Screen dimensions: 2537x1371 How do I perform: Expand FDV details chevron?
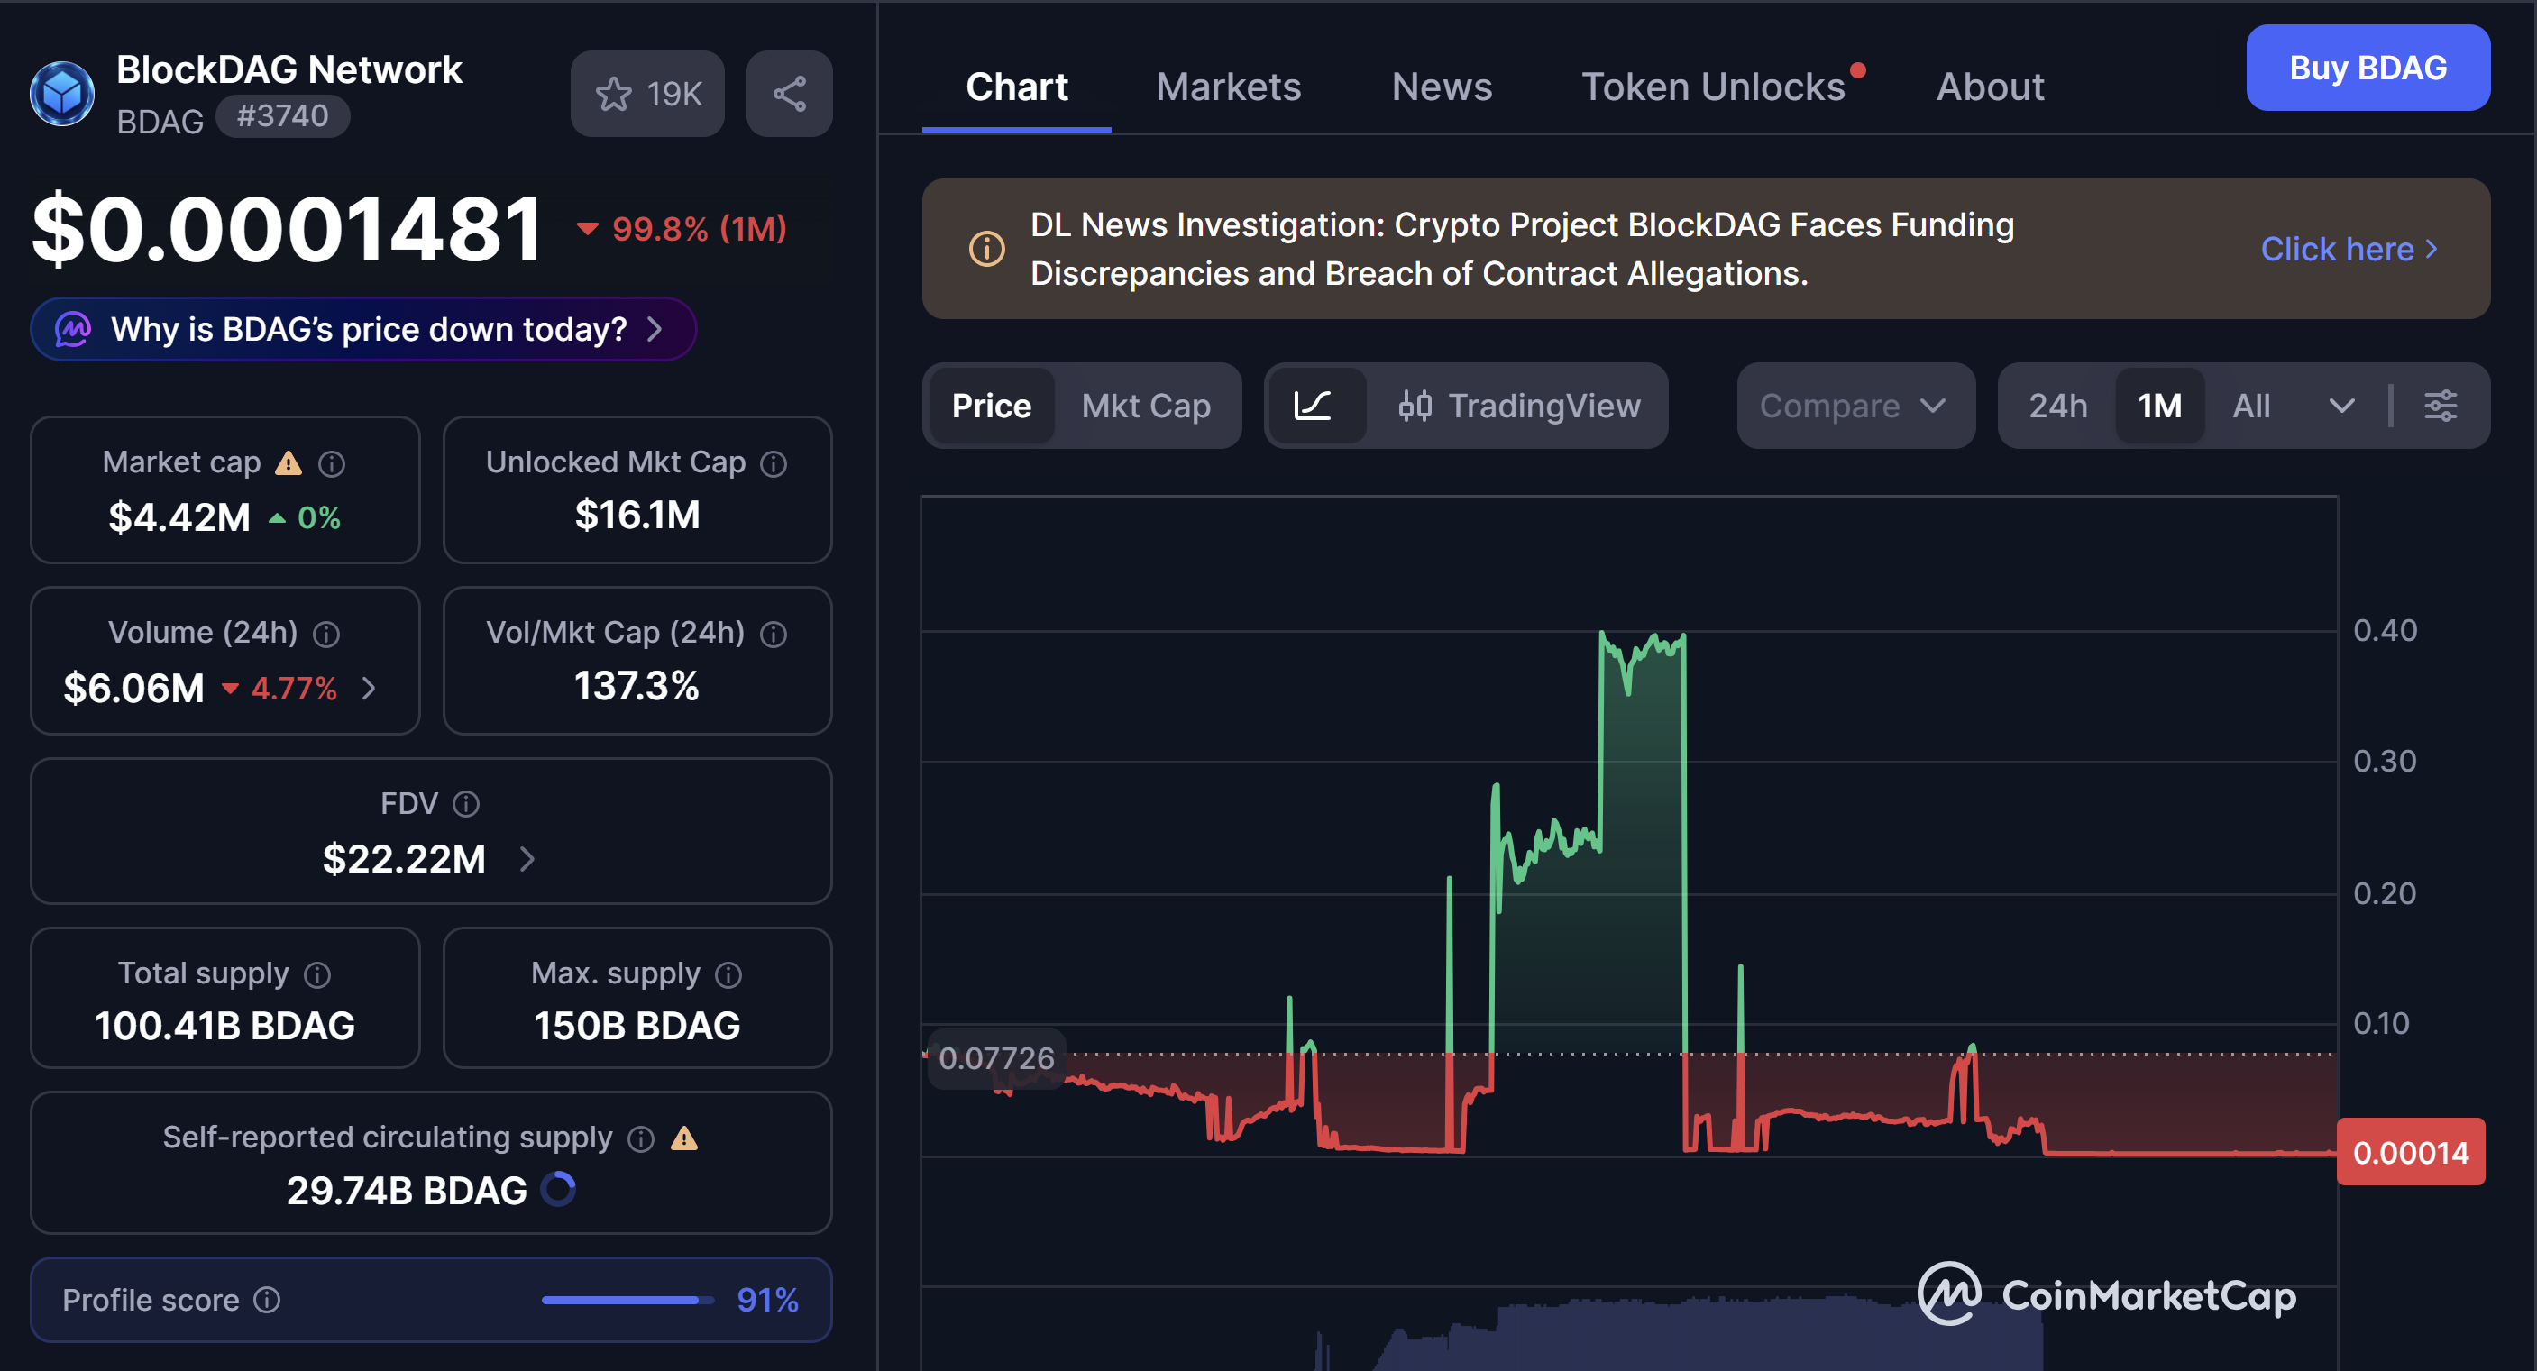click(x=527, y=859)
